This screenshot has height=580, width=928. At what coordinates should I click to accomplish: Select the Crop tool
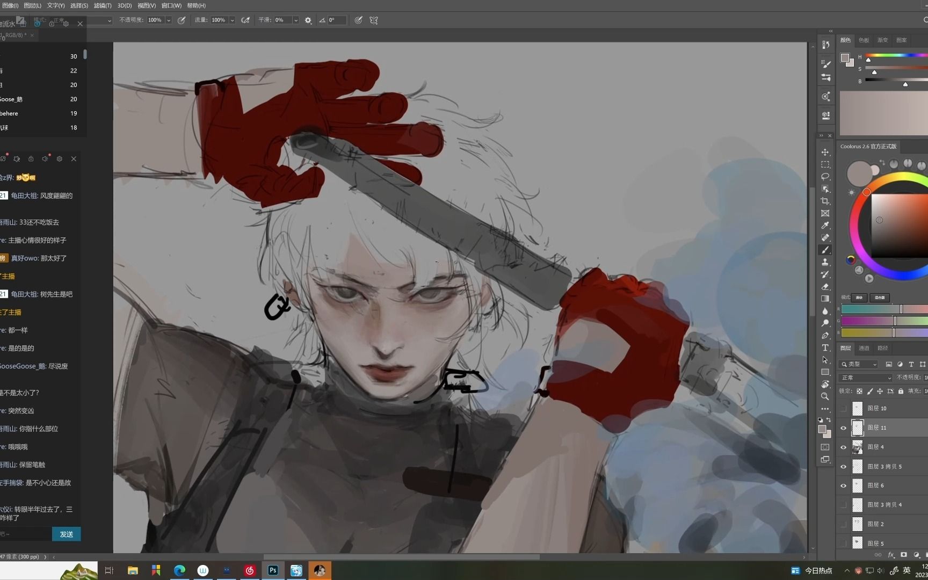coord(825,201)
